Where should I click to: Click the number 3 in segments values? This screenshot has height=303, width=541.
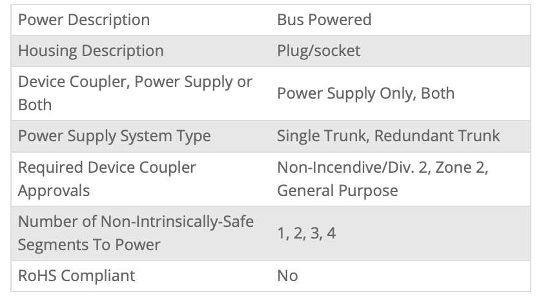pos(314,233)
